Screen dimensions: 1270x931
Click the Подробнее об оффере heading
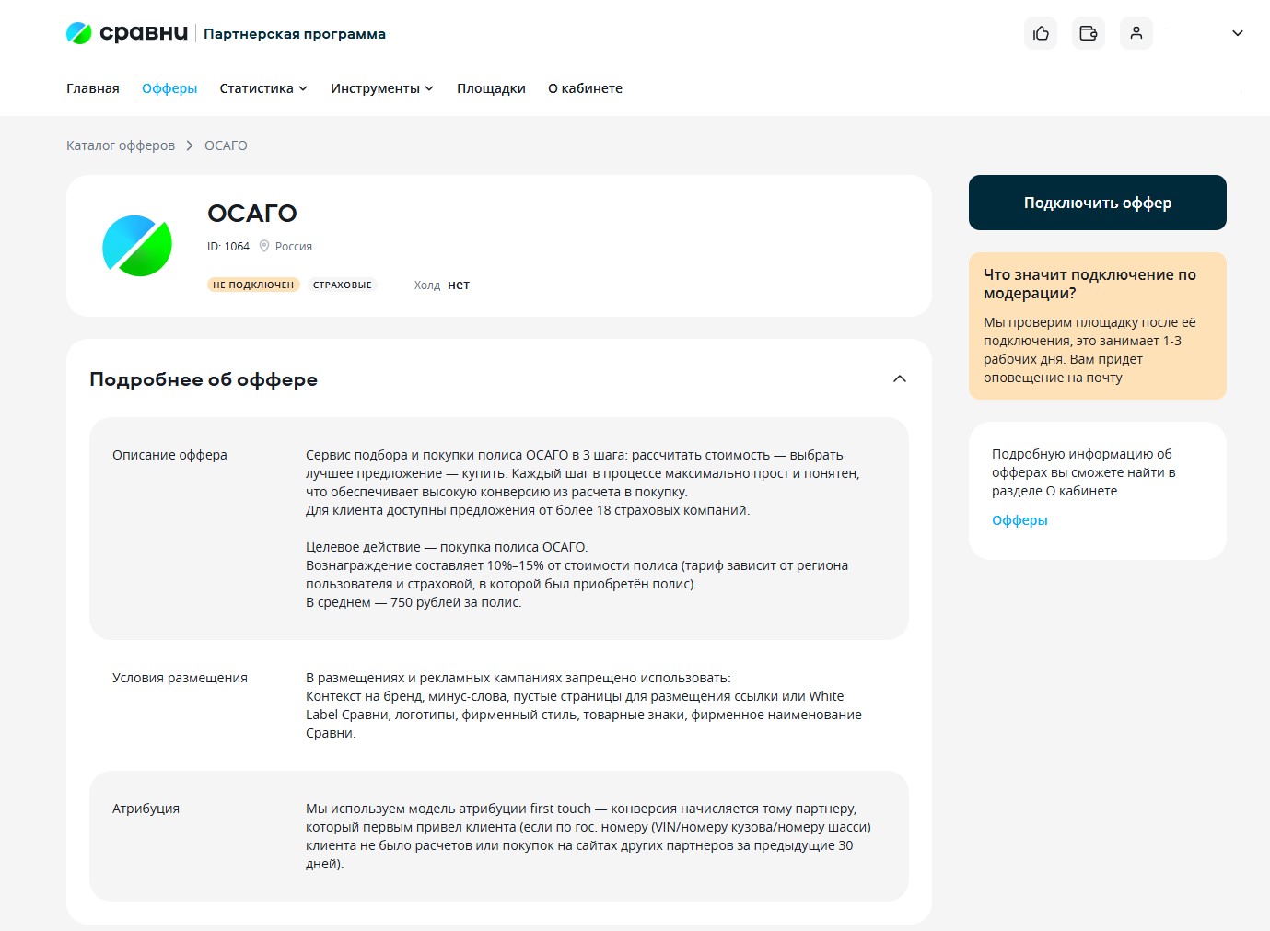(204, 379)
